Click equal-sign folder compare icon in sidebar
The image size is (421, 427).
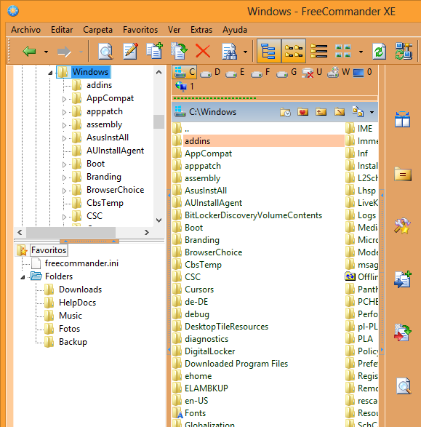pyautogui.click(x=403, y=174)
